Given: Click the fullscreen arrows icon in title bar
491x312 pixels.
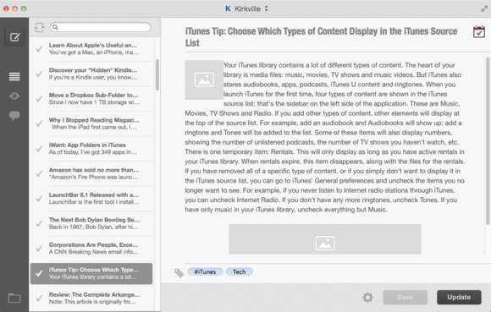Looking at the screenshot, I should (484, 8).
